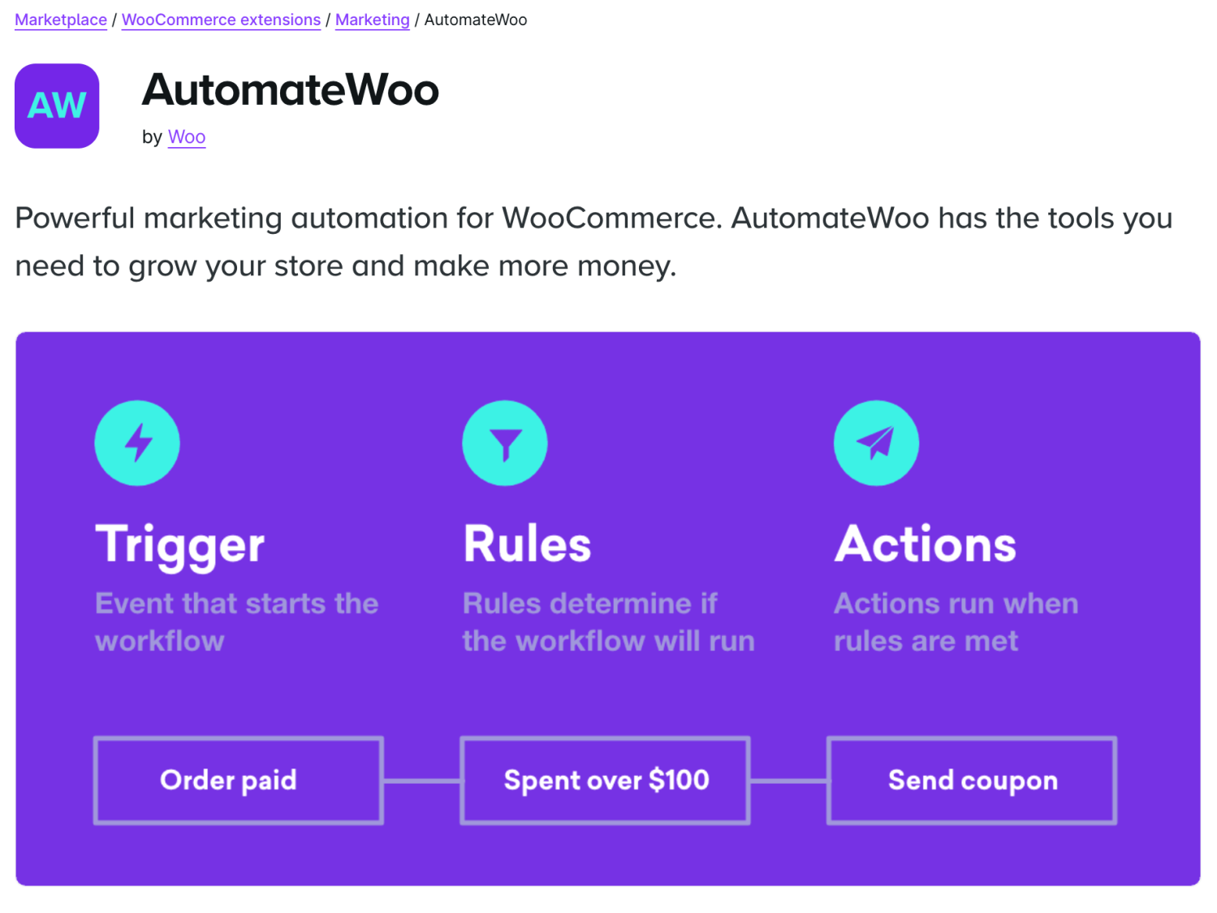Click the AutomateWoo page title

coord(290,91)
